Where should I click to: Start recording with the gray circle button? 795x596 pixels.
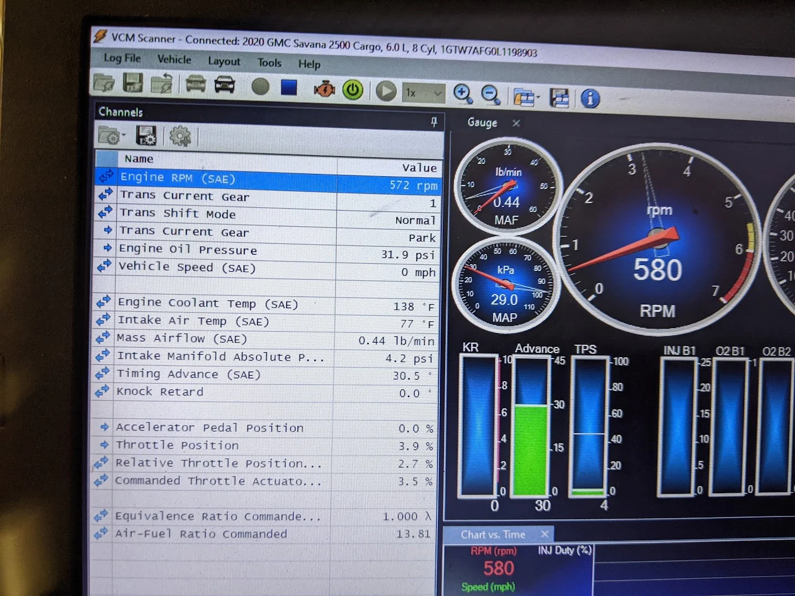point(260,87)
